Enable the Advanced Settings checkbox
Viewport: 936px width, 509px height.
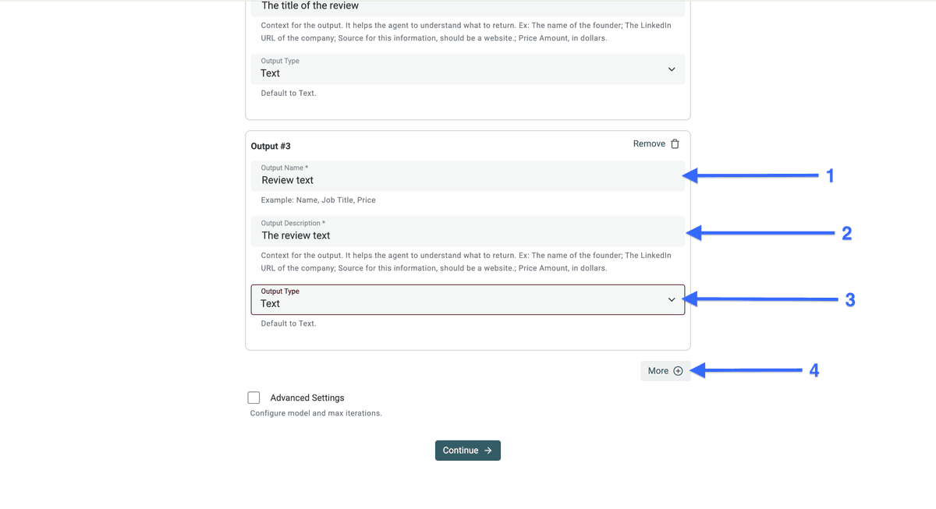253,398
